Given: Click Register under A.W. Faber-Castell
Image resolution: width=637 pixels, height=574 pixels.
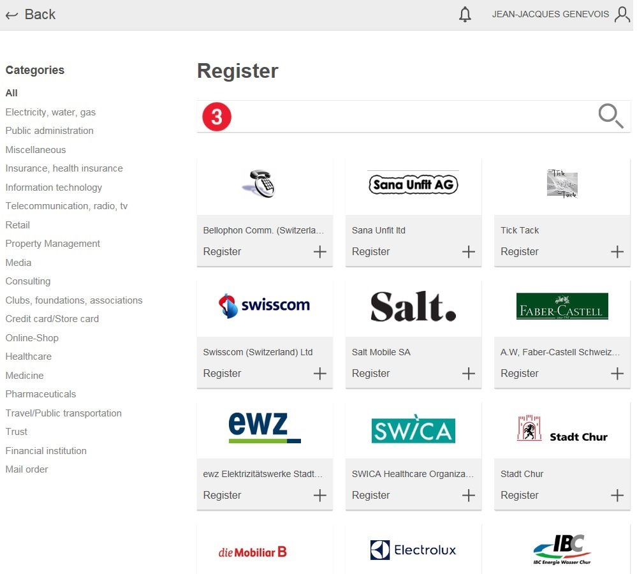Looking at the screenshot, I should click(x=520, y=374).
